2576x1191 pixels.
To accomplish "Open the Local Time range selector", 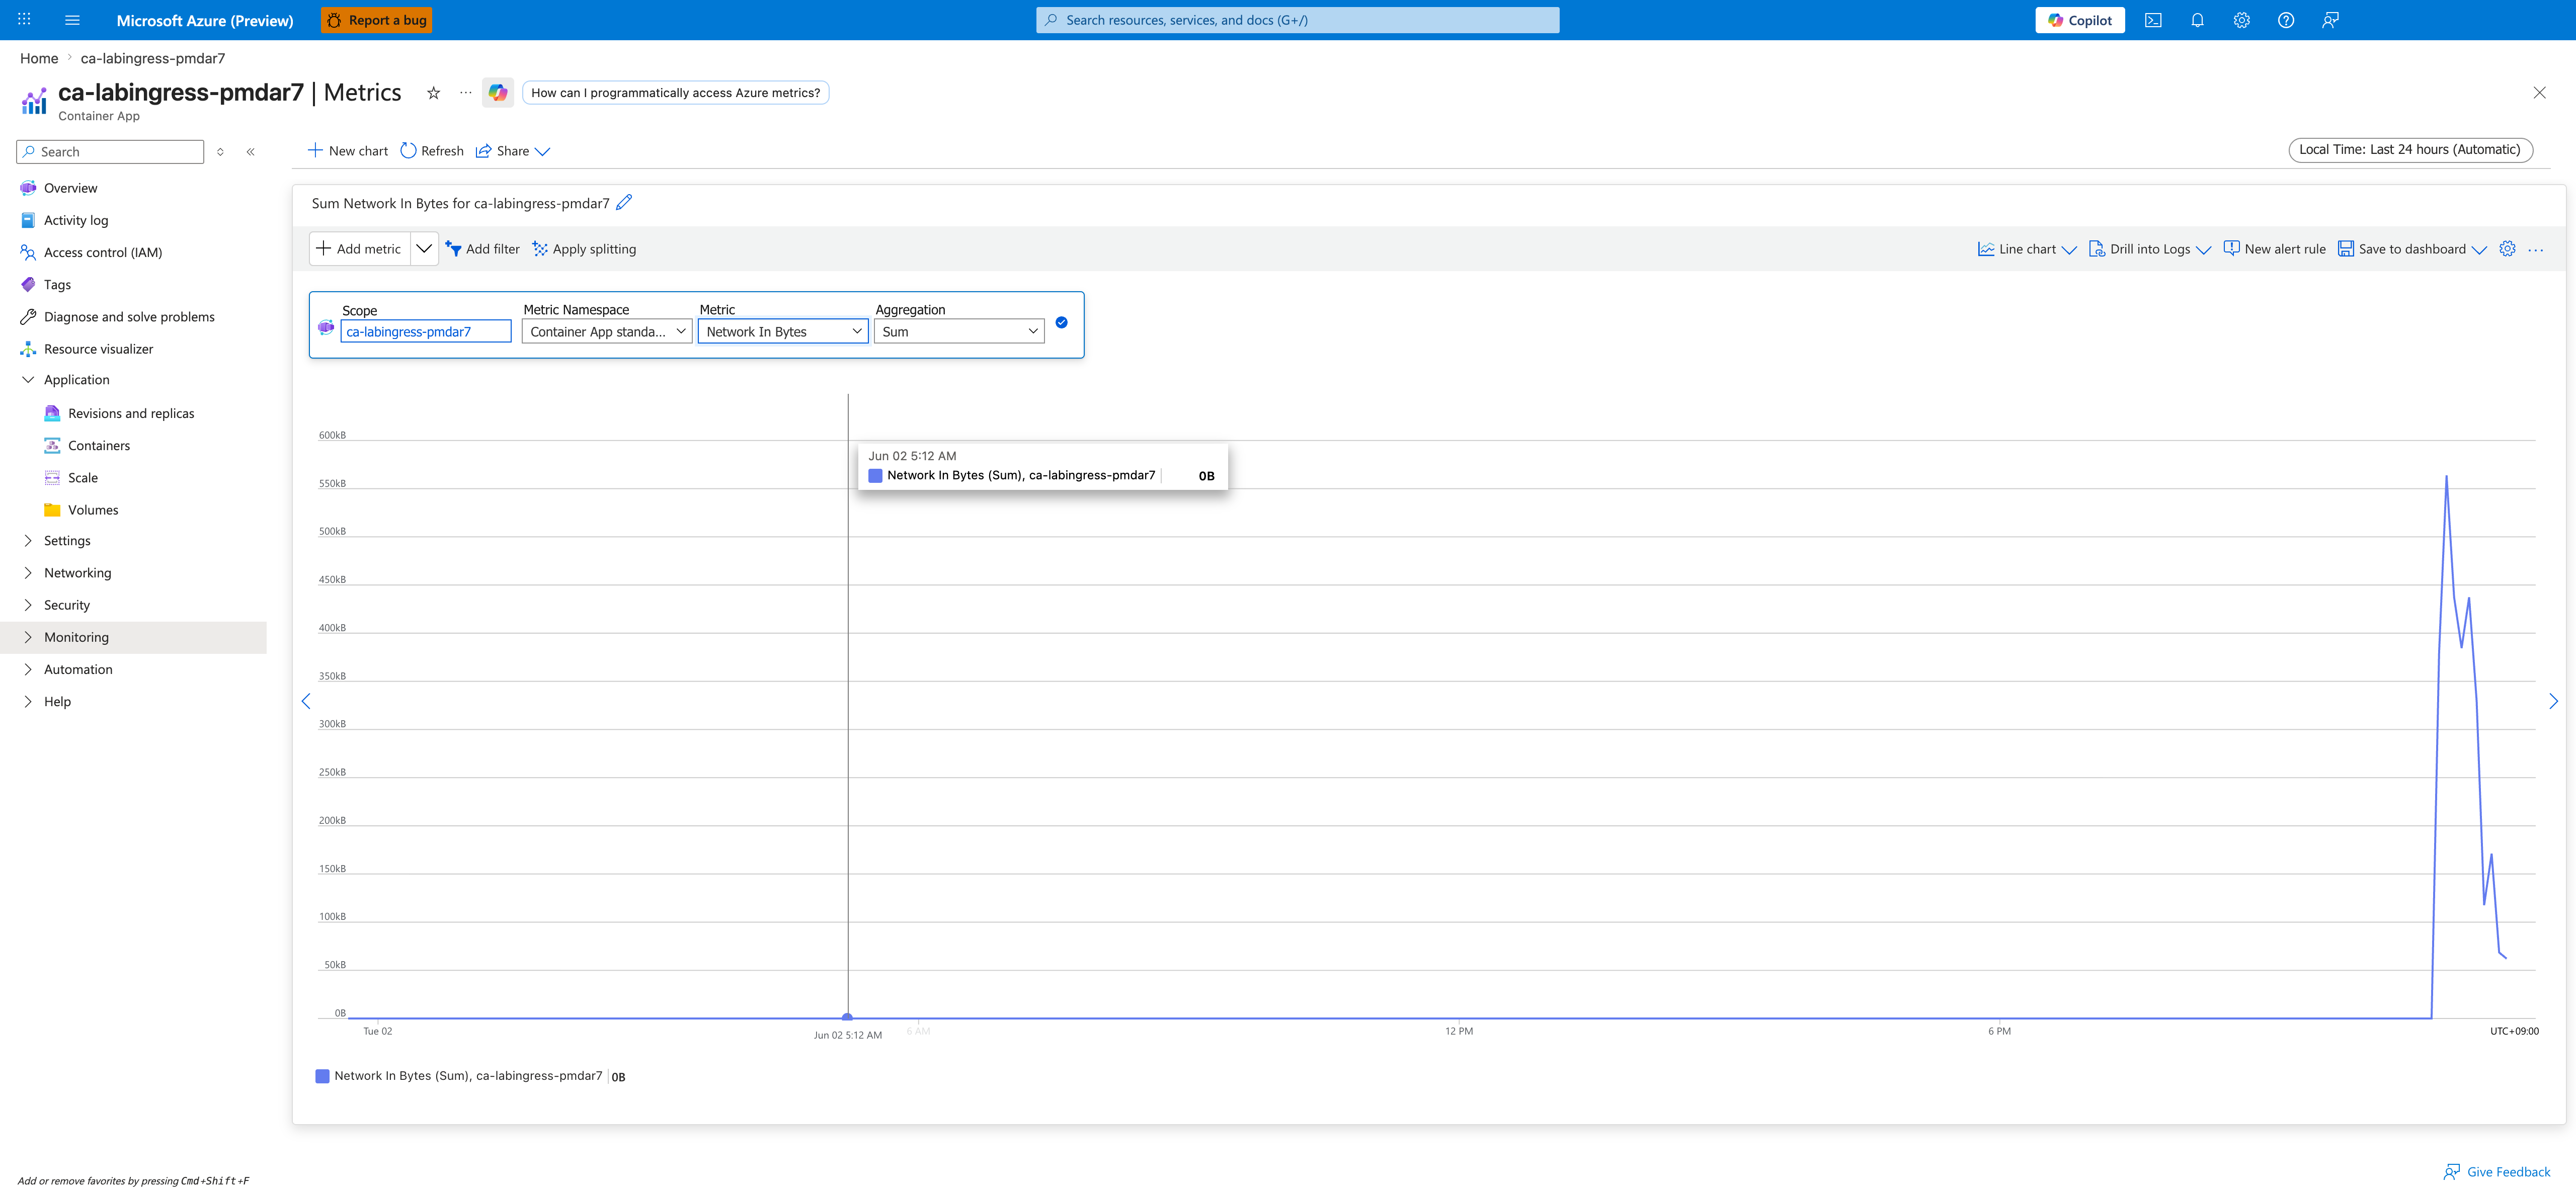I will click(x=2410, y=150).
